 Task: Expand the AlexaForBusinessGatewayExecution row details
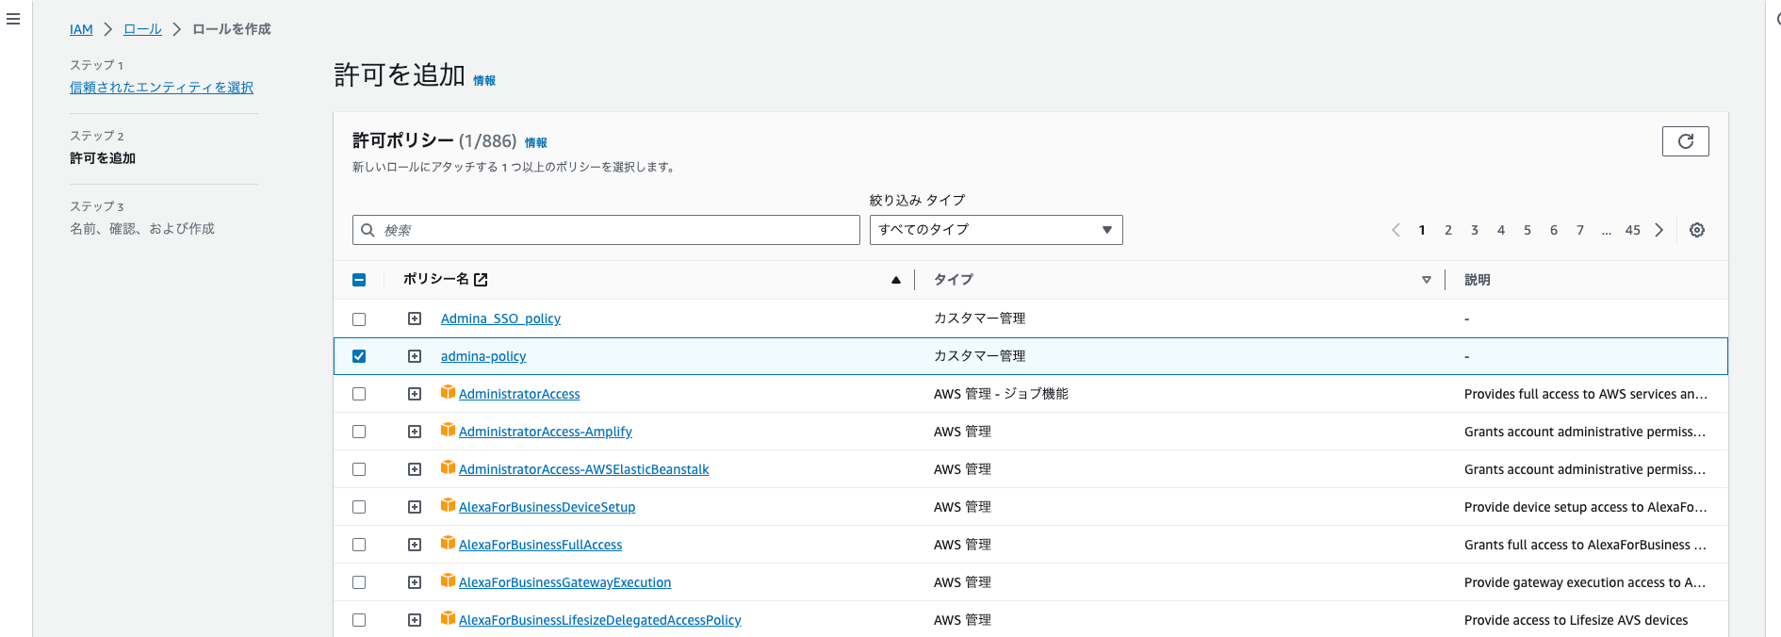pos(415,582)
